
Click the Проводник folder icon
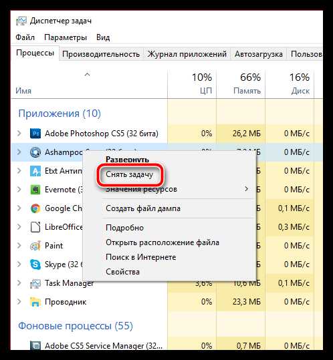35,302
